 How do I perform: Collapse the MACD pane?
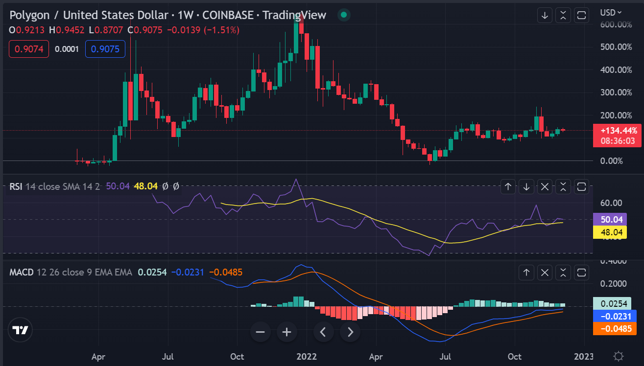click(563, 273)
